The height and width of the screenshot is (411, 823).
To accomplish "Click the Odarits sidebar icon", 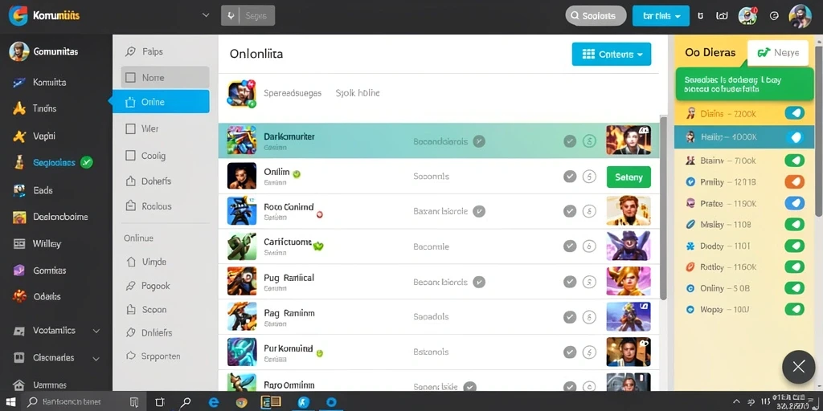I will click(x=19, y=296).
